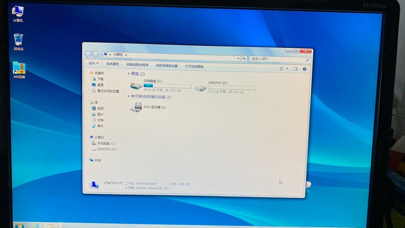The image size is (405, 228).
Task: Click 系统属性 in the toolbar
Action: pyautogui.click(x=113, y=64)
